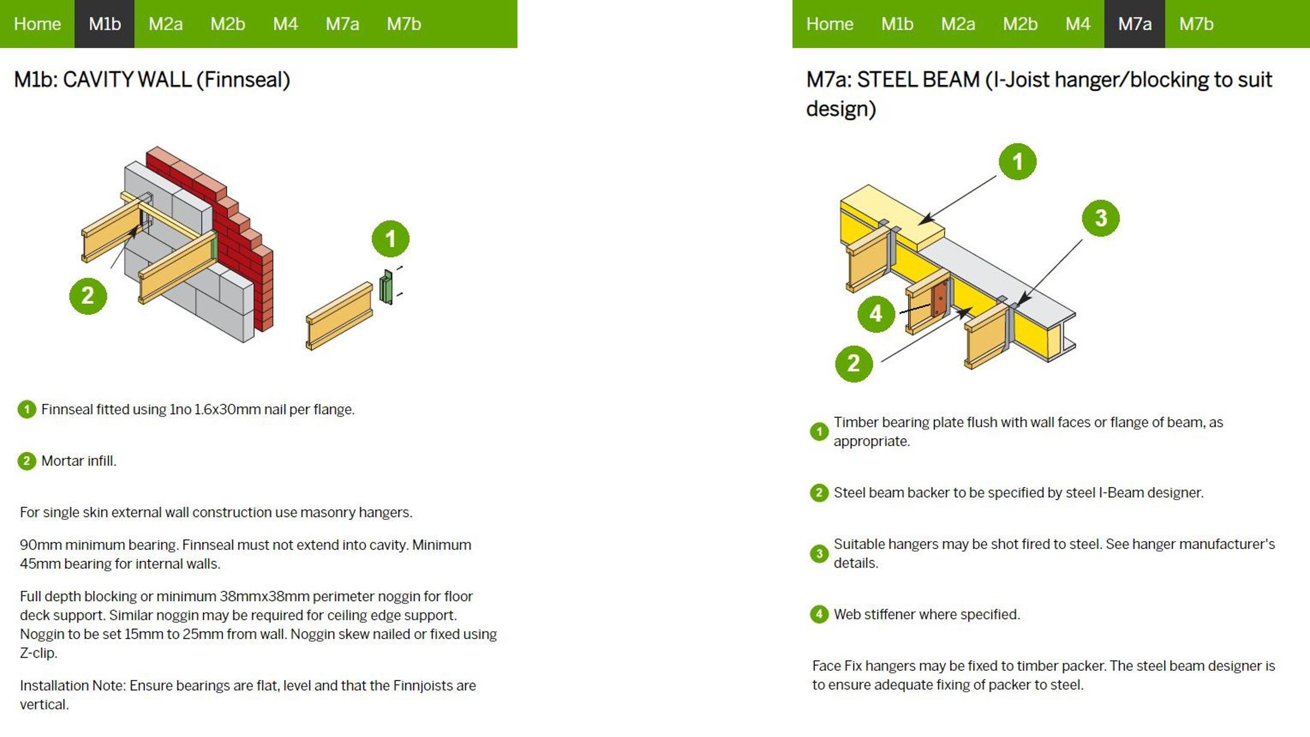Click bullet 3 beside the shot fired hangers note
The width and height of the screenshot is (1310, 737).
coord(818,554)
